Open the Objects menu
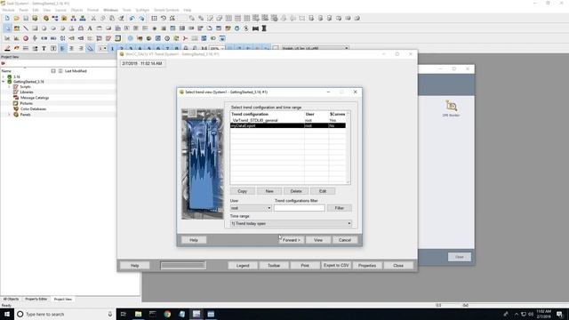 76,10
